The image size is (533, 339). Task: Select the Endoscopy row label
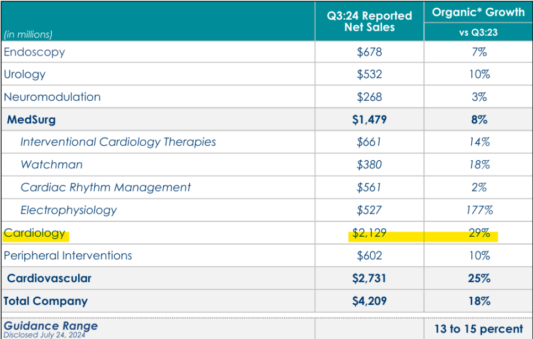[34, 52]
